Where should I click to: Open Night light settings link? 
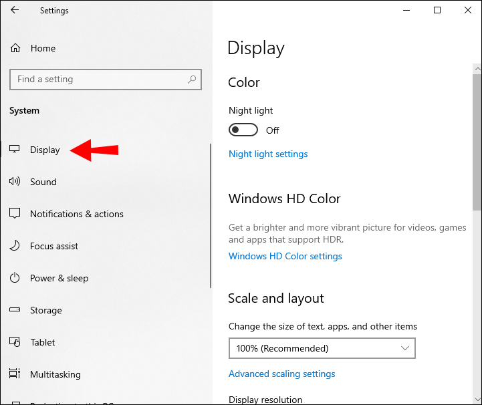(x=268, y=154)
